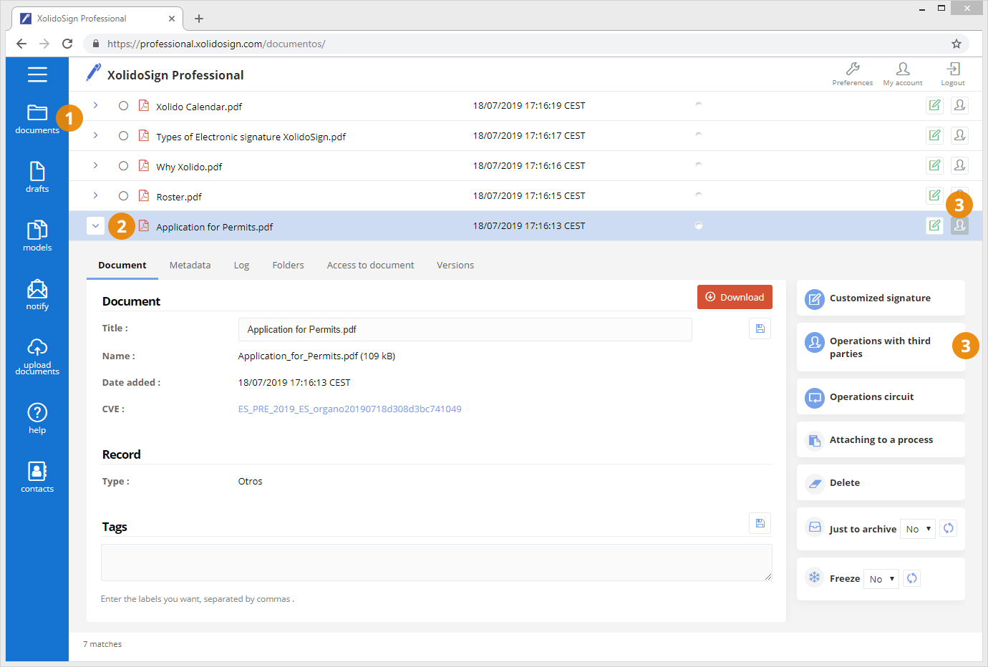Open the CVE code link
Image resolution: width=988 pixels, height=667 pixels.
point(350,409)
